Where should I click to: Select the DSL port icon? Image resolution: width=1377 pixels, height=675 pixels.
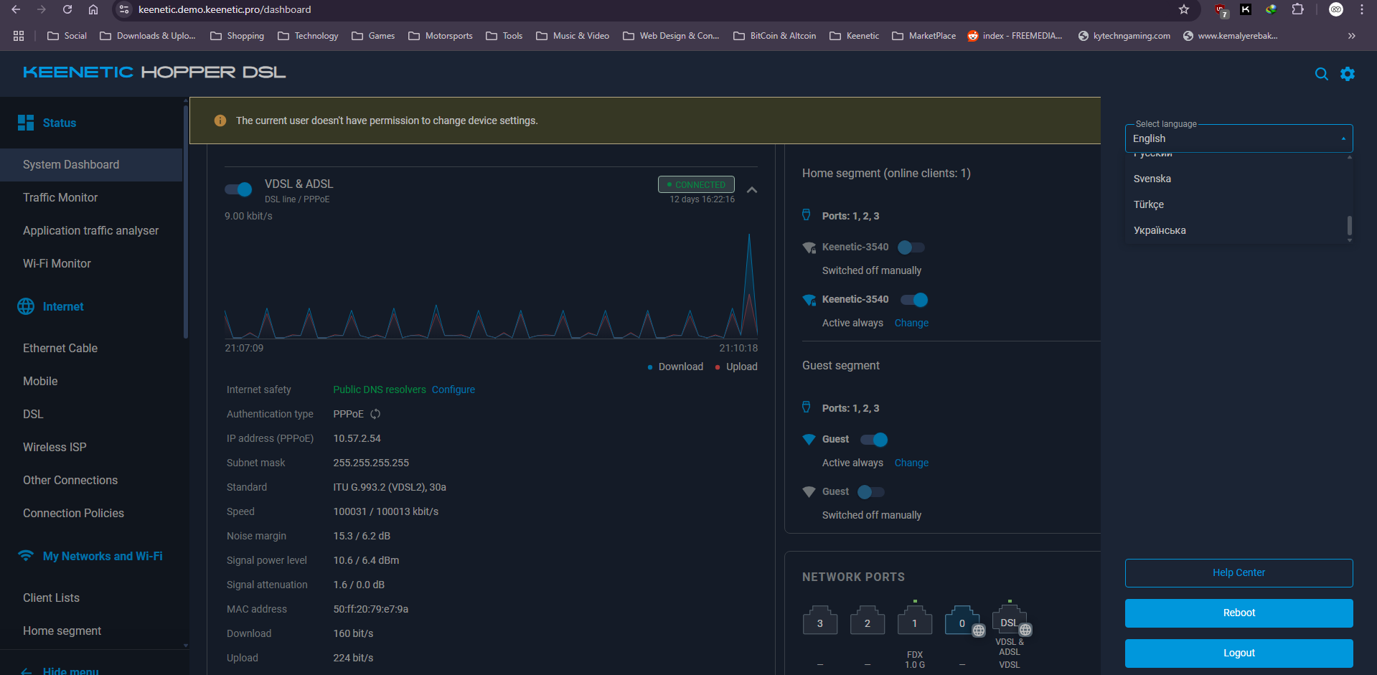pyautogui.click(x=1010, y=621)
